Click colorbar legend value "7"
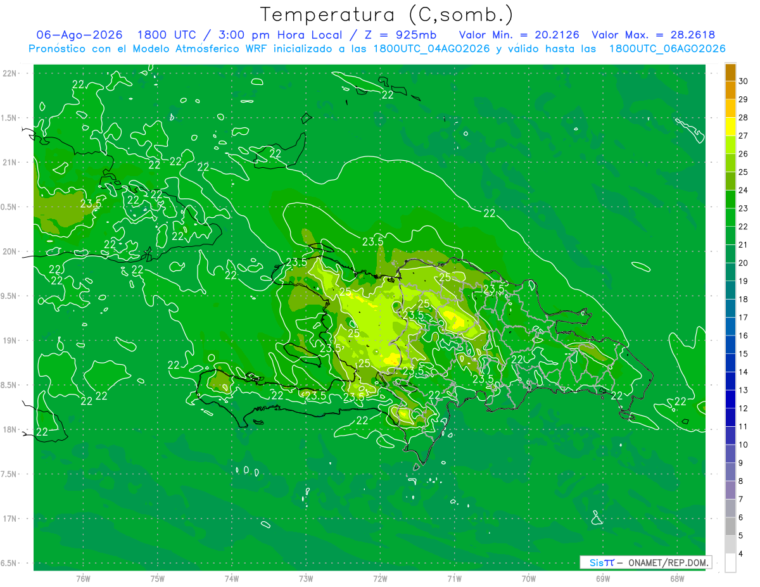The image size is (760, 587). pos(742,500)
